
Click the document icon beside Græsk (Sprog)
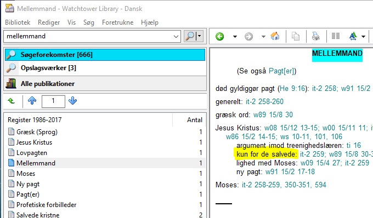point(11,131)
